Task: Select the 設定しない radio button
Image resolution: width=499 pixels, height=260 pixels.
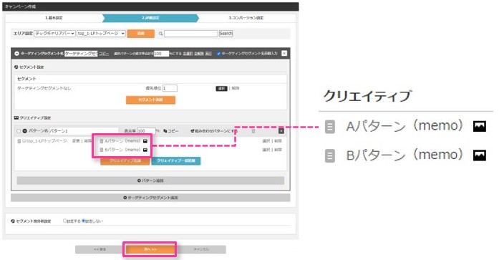Action: (x=83, y=221)
